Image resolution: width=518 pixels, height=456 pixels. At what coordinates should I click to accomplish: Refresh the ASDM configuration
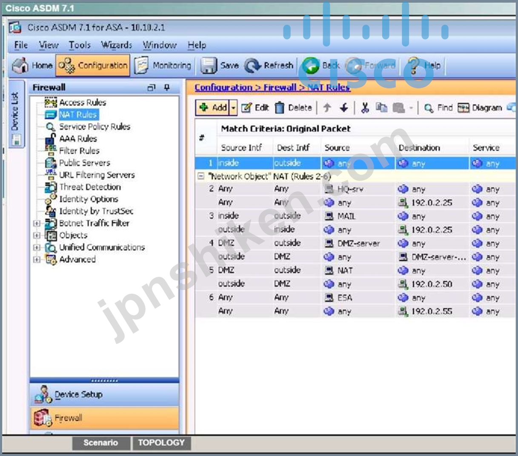(x=269, y=65)
